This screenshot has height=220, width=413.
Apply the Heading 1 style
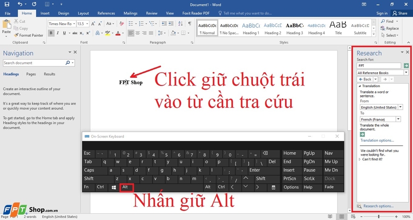pyautogui.click(x=251, y=28)
